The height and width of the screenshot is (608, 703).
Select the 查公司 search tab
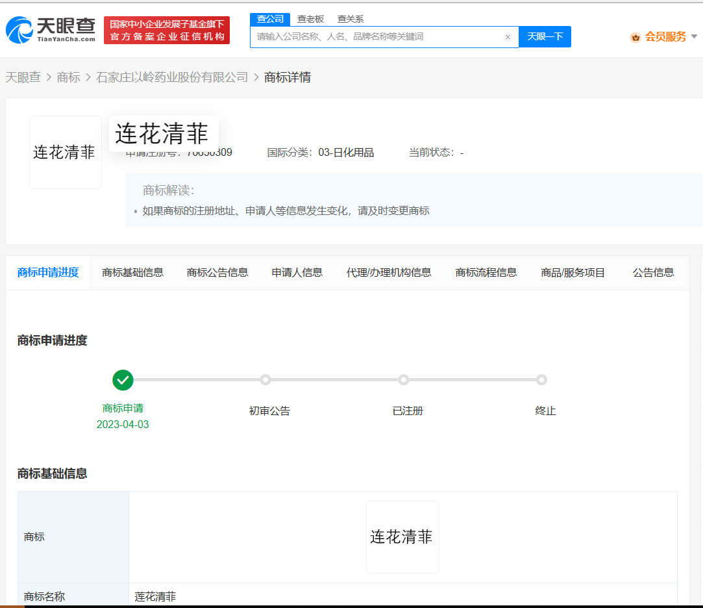[270, 19]
